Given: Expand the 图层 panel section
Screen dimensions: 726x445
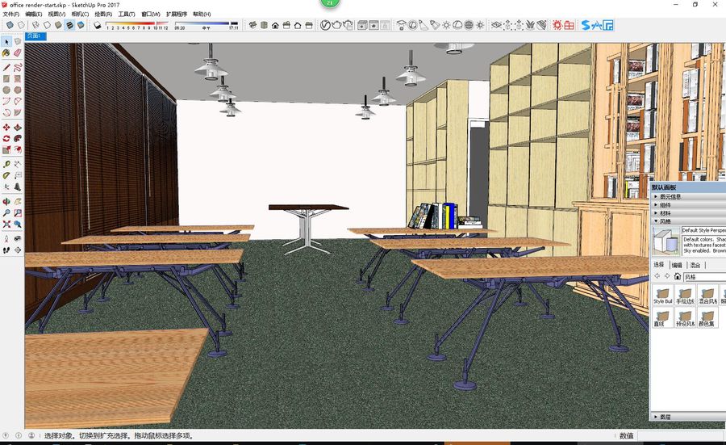Looking at the screenshot, I should [x=689, y=417].
